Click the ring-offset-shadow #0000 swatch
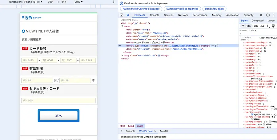Viewport: 277px width, 140px height. 252,119
